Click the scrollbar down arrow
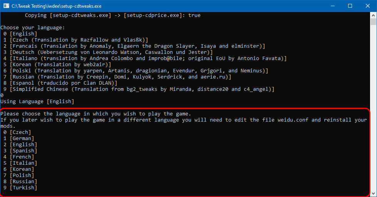Screen dimensions: 377x197 pos(374,194)
